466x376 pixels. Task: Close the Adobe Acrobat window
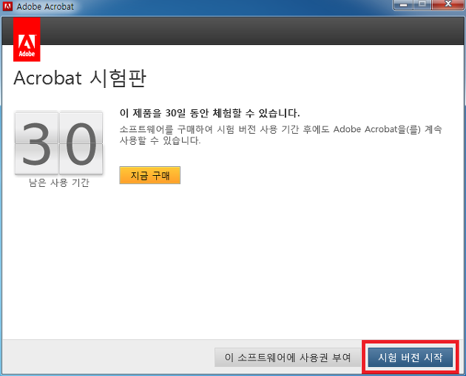[448, 4]
